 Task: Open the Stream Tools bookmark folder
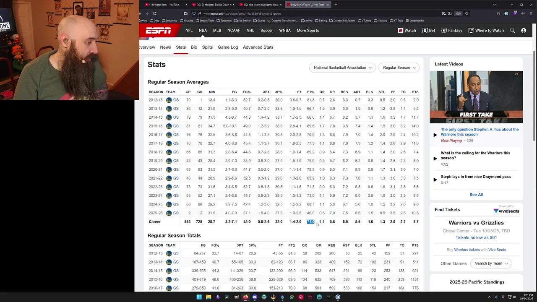pyautogui.click(x=204, y=21)
